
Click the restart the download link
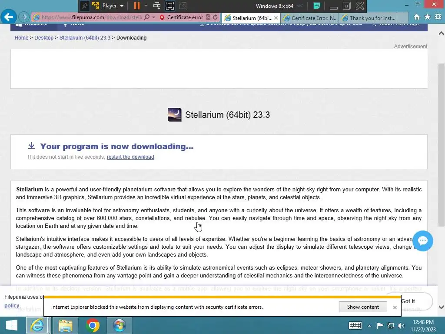point(130,157)
